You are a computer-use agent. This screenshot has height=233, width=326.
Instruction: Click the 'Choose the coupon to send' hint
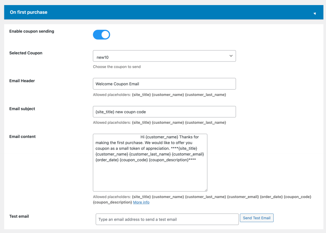pos(117,67)
